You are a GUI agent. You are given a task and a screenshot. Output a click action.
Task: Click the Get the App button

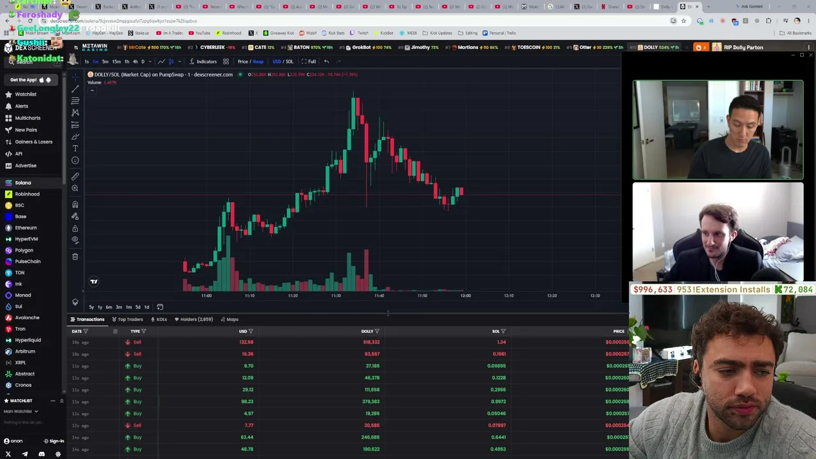(31, 80)
